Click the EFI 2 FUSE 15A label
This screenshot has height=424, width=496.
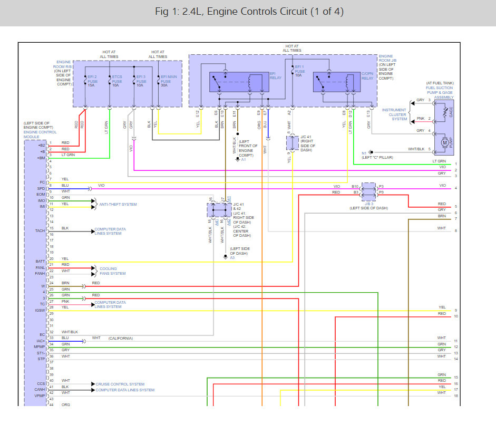[92, 81]
